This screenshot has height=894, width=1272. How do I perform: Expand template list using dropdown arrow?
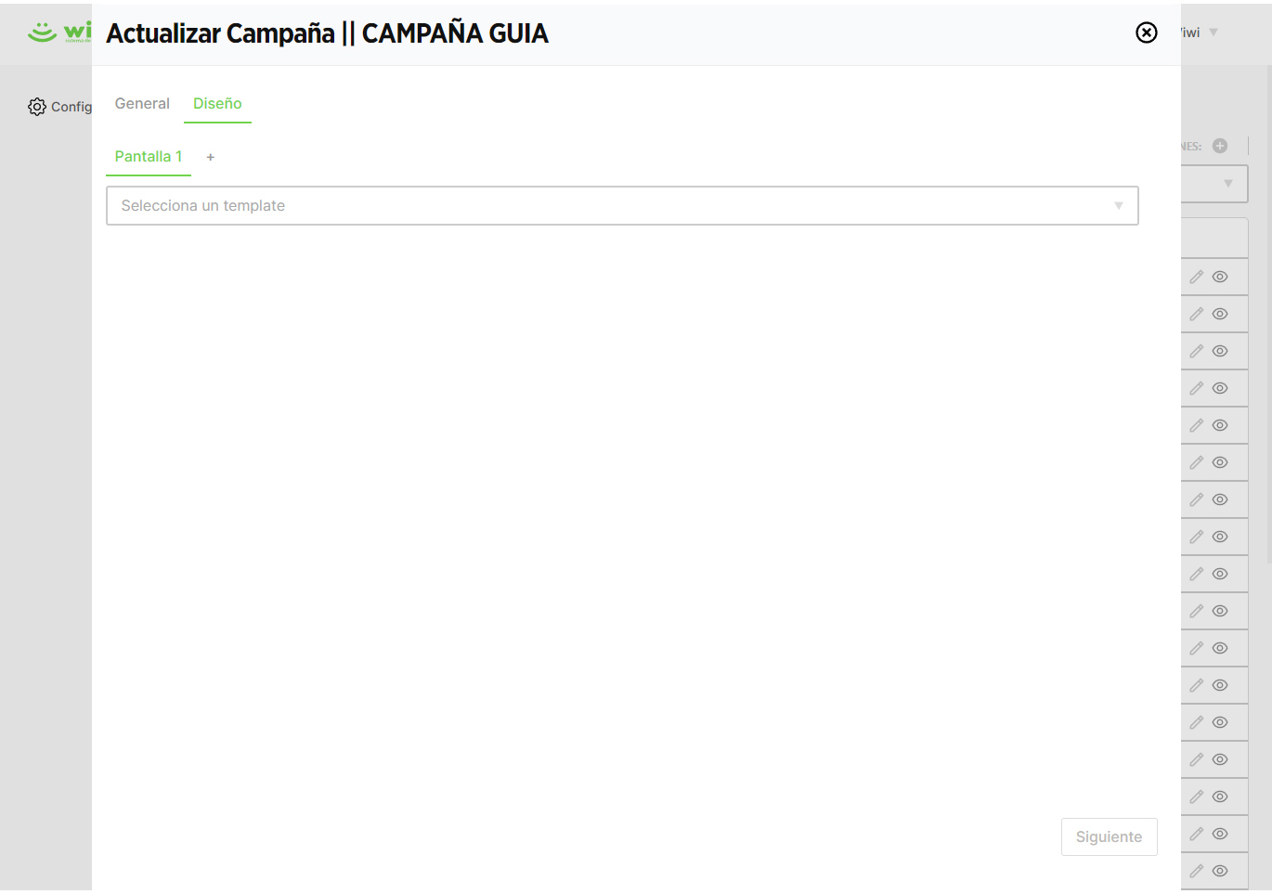(x=1119, y=205)
